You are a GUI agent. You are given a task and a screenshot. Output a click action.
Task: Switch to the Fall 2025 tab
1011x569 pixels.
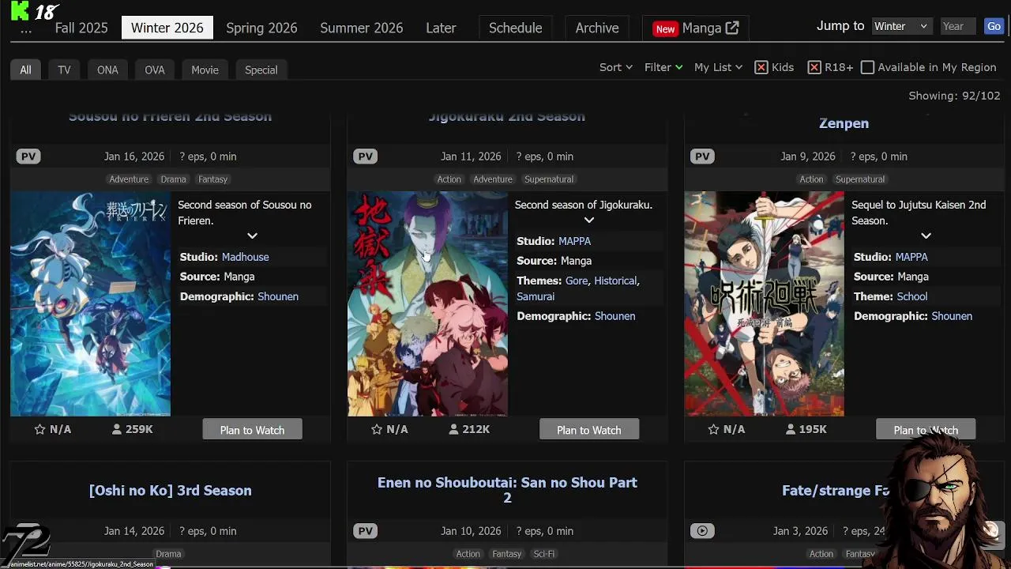point(81,28)
